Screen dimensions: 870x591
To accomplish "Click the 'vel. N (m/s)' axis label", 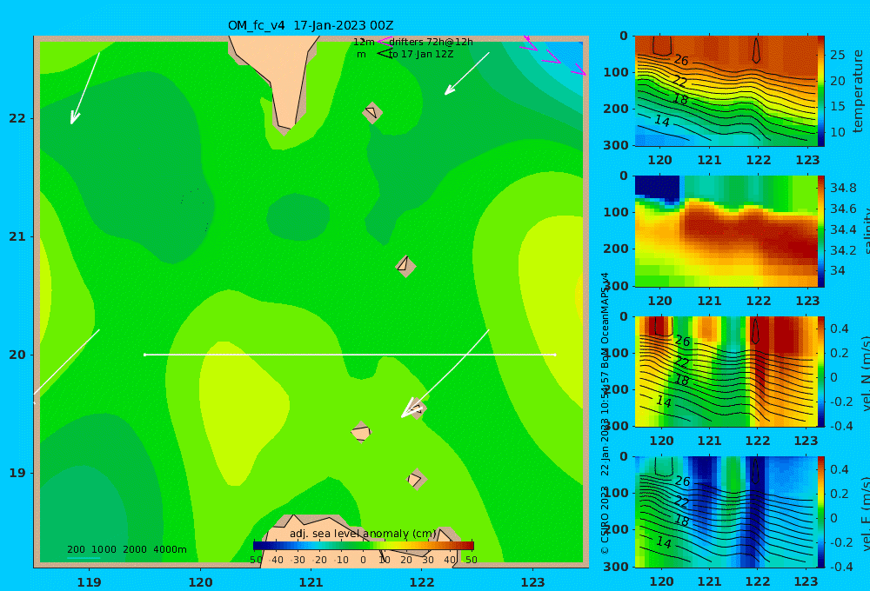I will click(x=865, y=373).
